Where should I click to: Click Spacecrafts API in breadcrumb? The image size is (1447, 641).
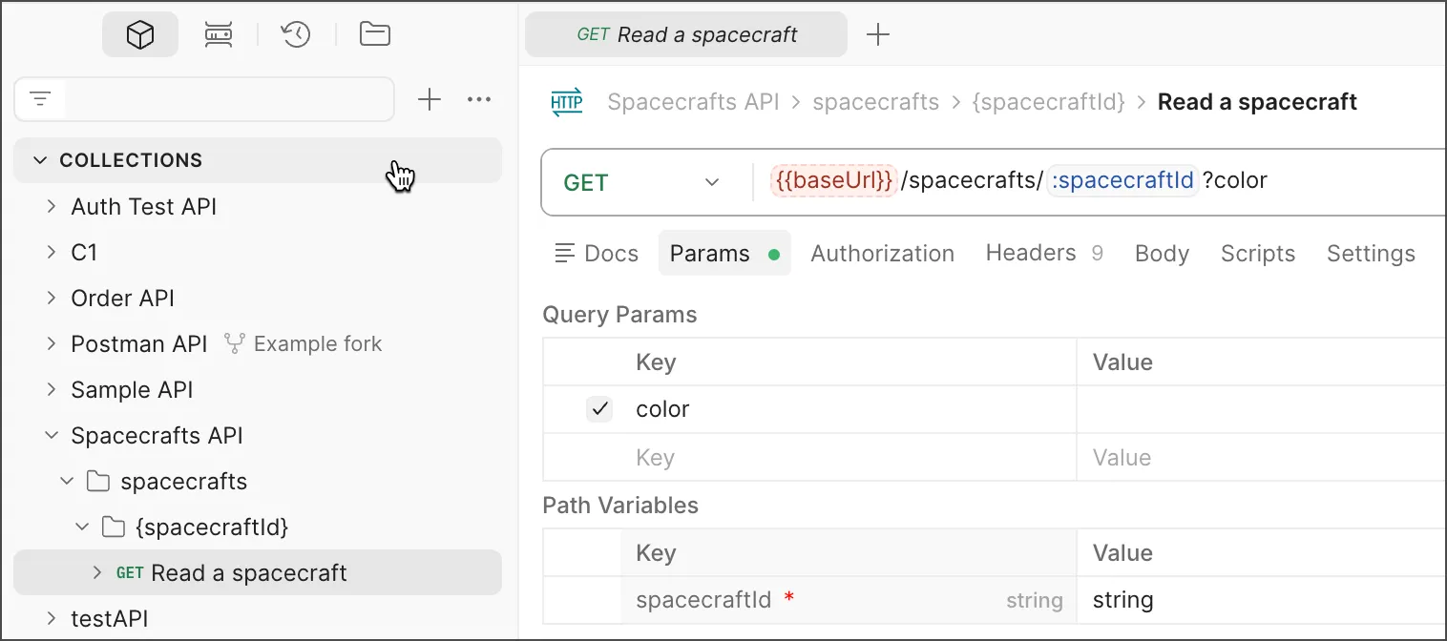coord(694,102)
